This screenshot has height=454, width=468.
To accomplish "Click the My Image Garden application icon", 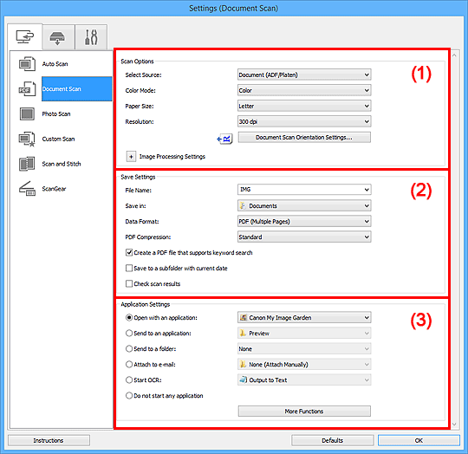I will coord(244,318).
